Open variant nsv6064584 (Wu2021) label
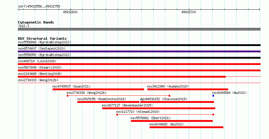This screenshot has height=139, width=269. 229,93
